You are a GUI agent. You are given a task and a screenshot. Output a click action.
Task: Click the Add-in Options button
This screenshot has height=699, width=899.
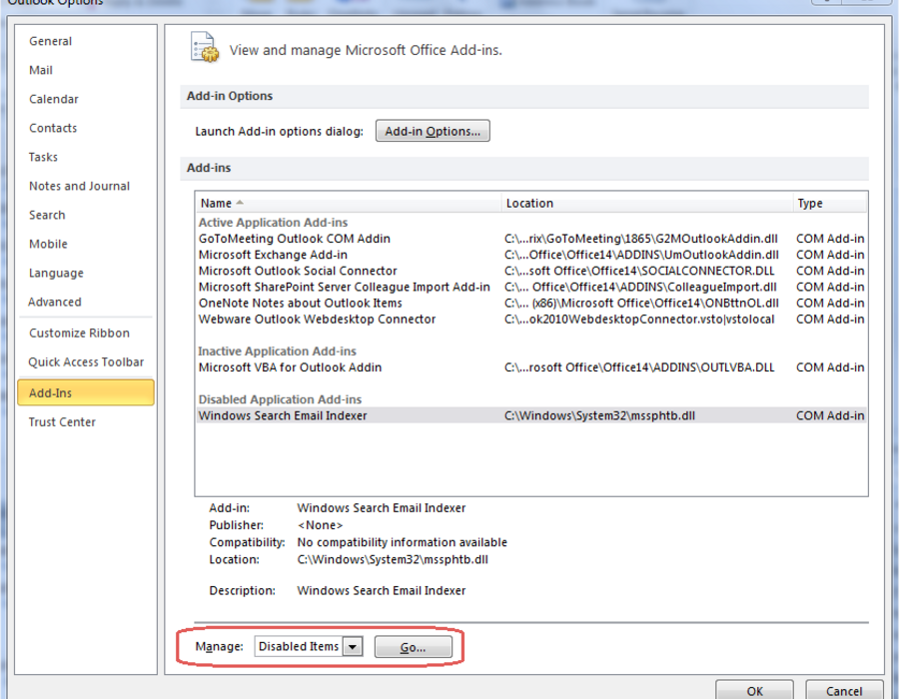433,131
